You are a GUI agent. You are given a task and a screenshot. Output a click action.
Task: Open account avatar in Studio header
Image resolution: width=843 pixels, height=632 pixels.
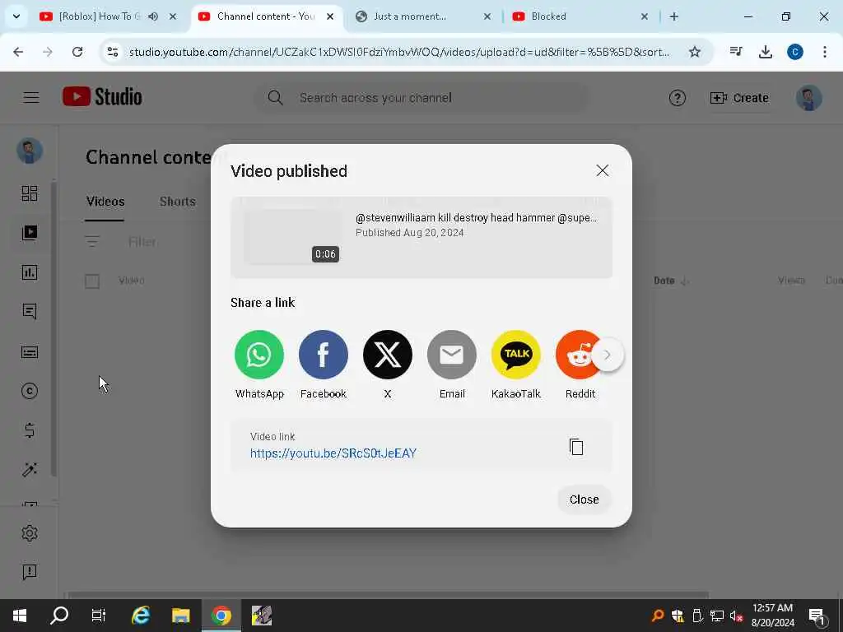(x=808, y=98)
